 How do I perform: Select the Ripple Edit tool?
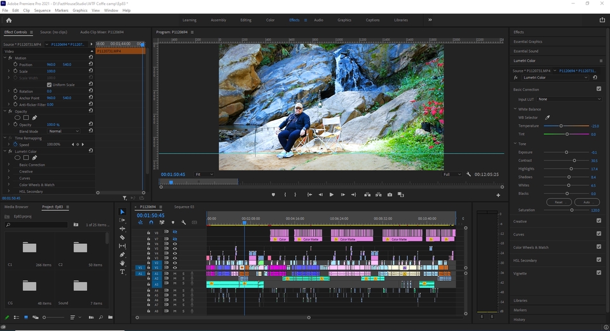(122, 229)
